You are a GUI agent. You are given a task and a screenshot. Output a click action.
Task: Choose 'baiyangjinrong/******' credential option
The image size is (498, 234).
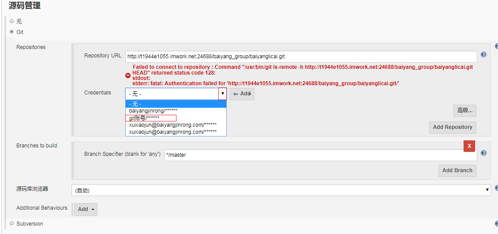[x=176, y=111]
